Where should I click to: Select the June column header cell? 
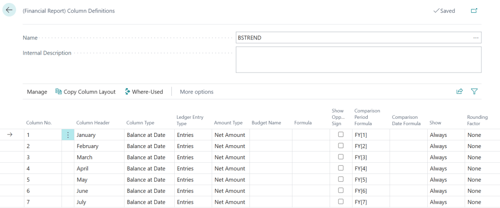click(99, 191)
